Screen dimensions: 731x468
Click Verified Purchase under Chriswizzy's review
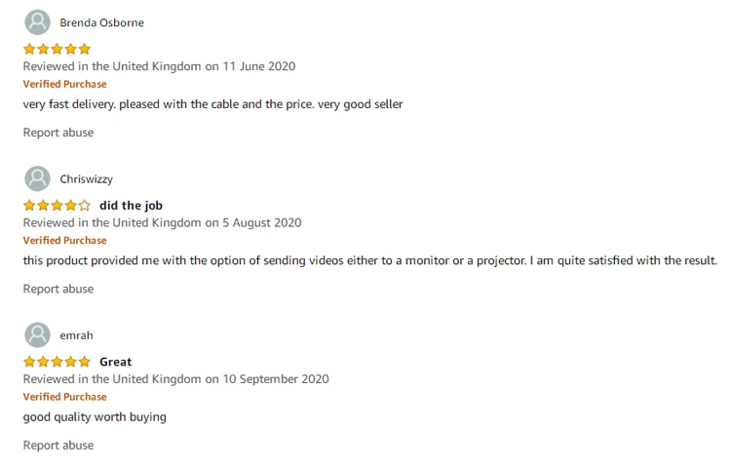coord(64,240)
